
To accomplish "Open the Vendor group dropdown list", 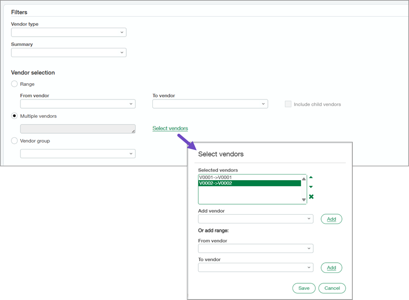I will point(78,154).
